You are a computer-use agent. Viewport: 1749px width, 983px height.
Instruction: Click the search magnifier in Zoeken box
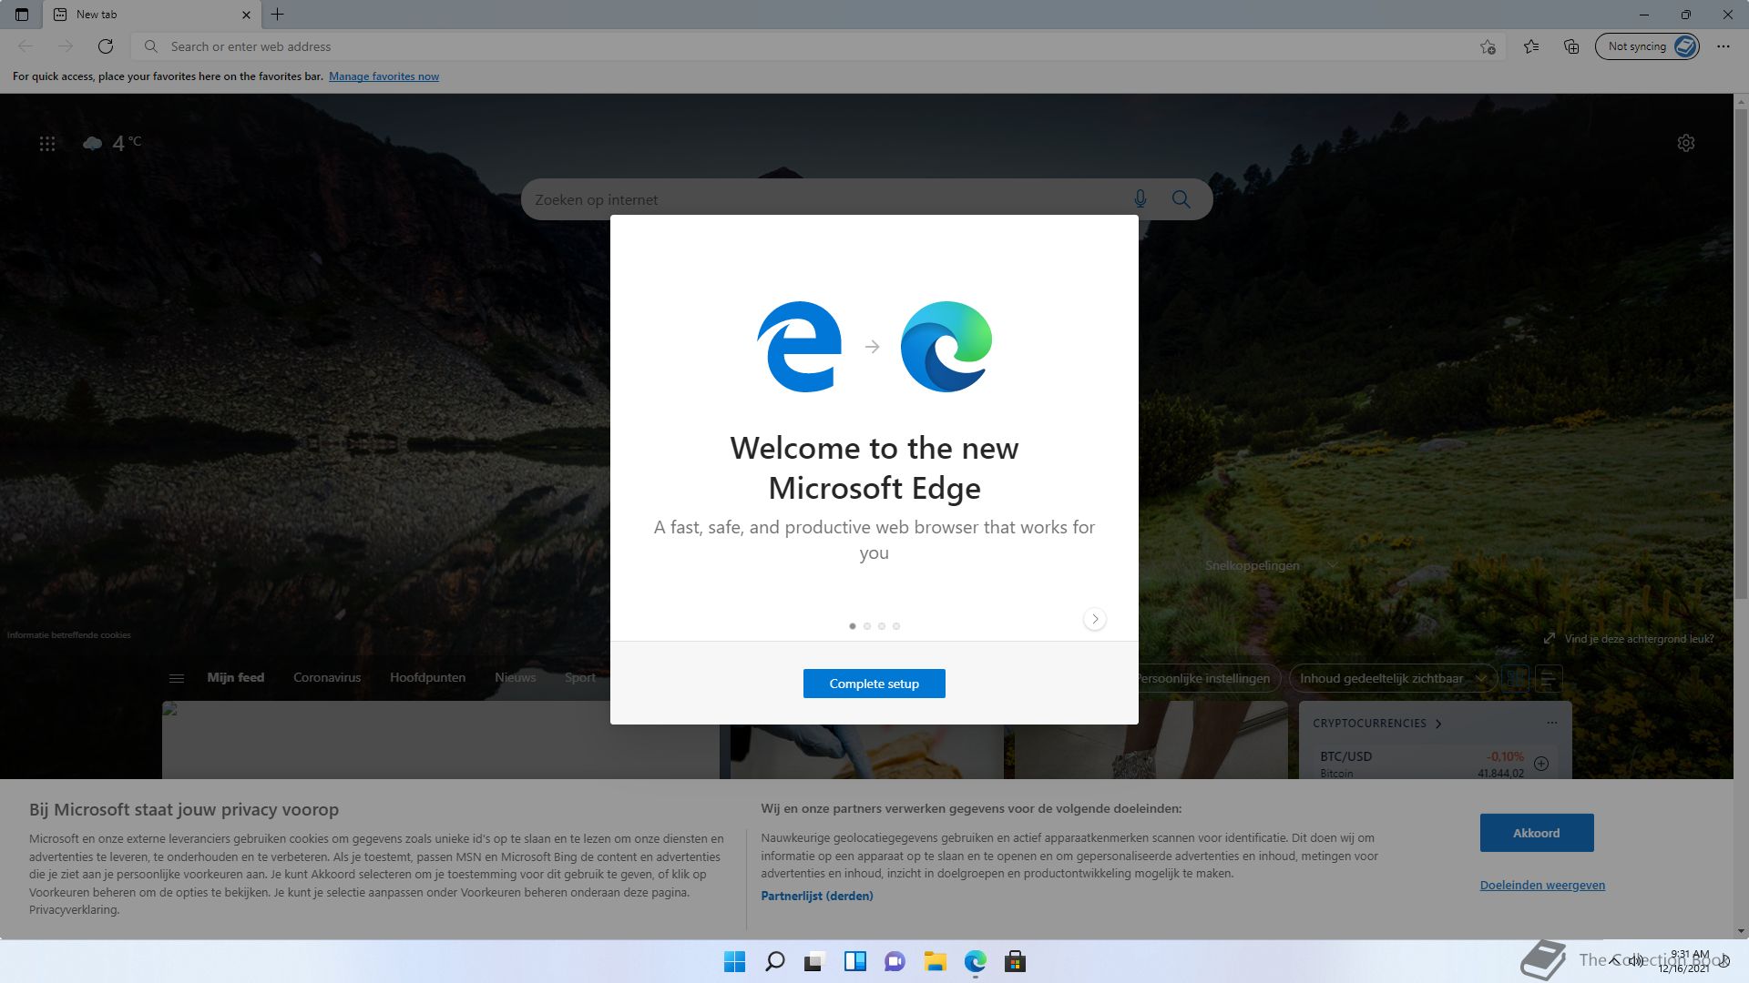1181,199
